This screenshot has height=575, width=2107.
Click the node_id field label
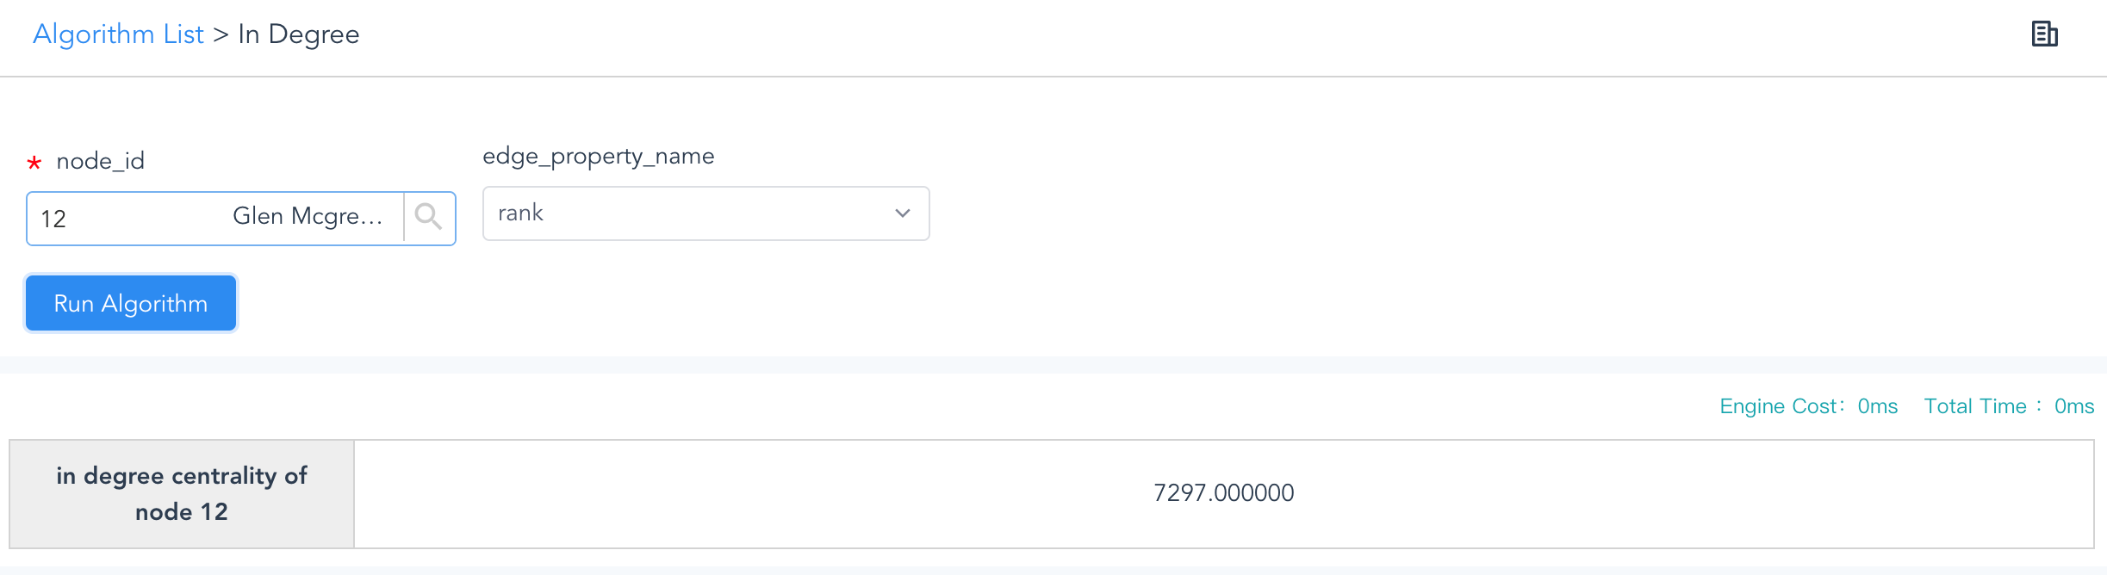click(100, 161)
